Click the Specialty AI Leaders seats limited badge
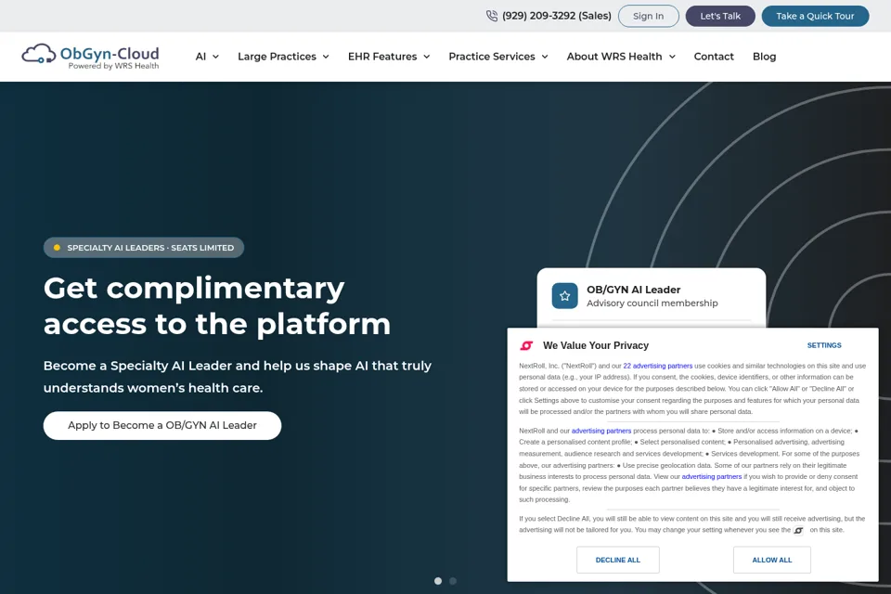This screenshot has width=891, height=594. [144, 248]
